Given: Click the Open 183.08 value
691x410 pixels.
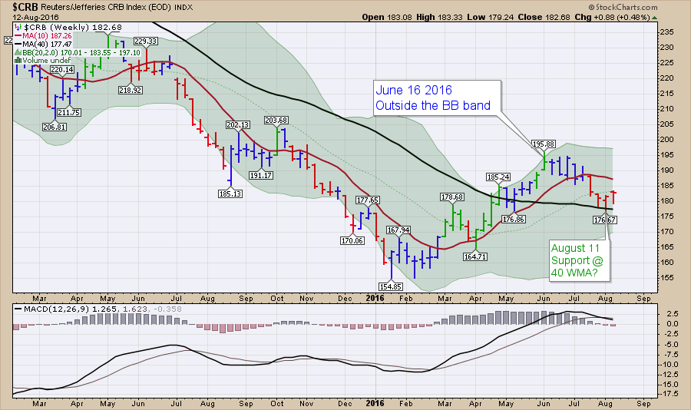Looking at the screenshot, I should point(387,17).
